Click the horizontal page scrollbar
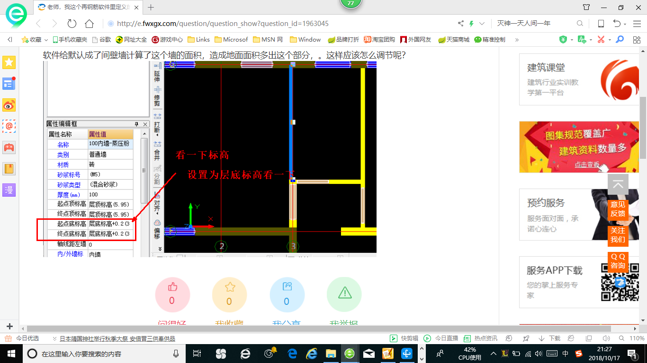 tap(319, 328)
